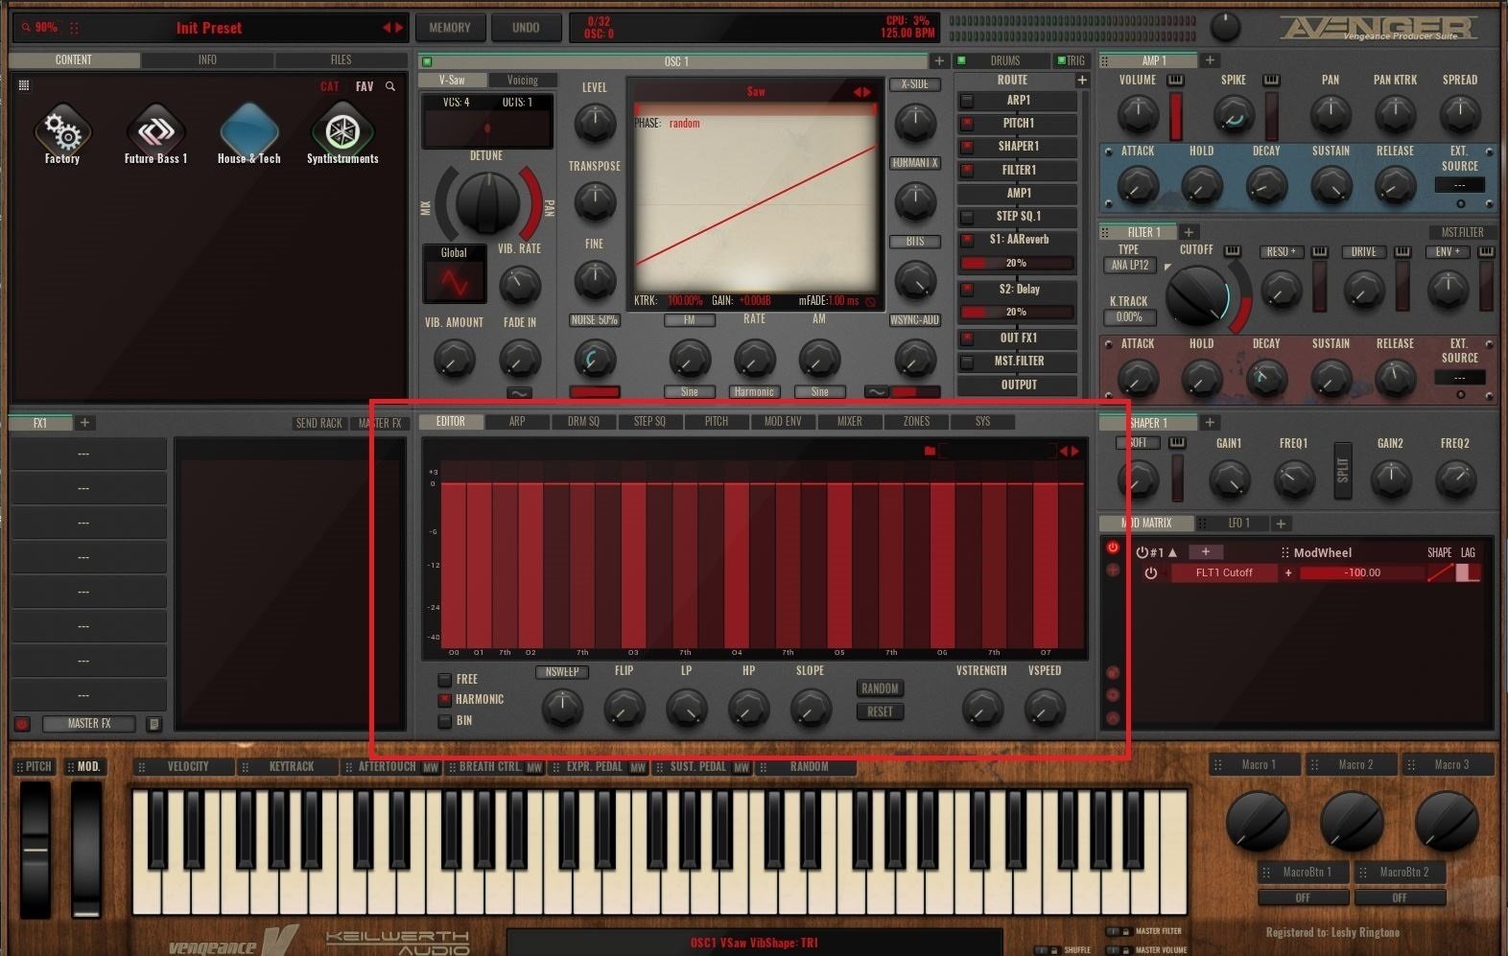Disable SHAPER1 in the route list

(x=967, y=147)
